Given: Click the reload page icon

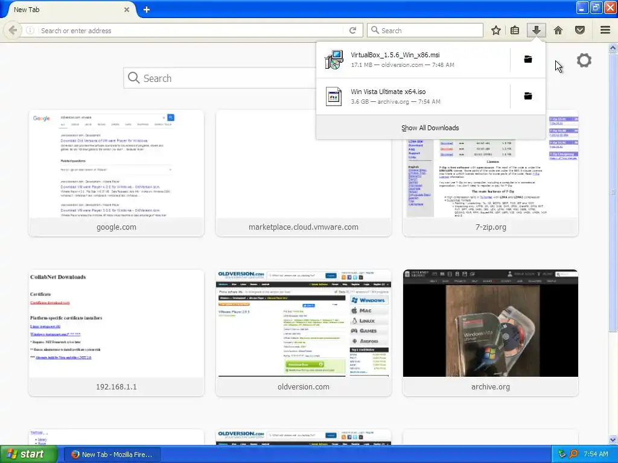Looking at the screenshot, I should click(x=352, y=30).
